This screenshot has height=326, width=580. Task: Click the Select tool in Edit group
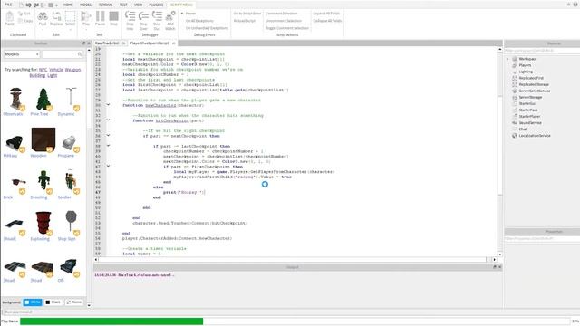click(x=70, y=18)
